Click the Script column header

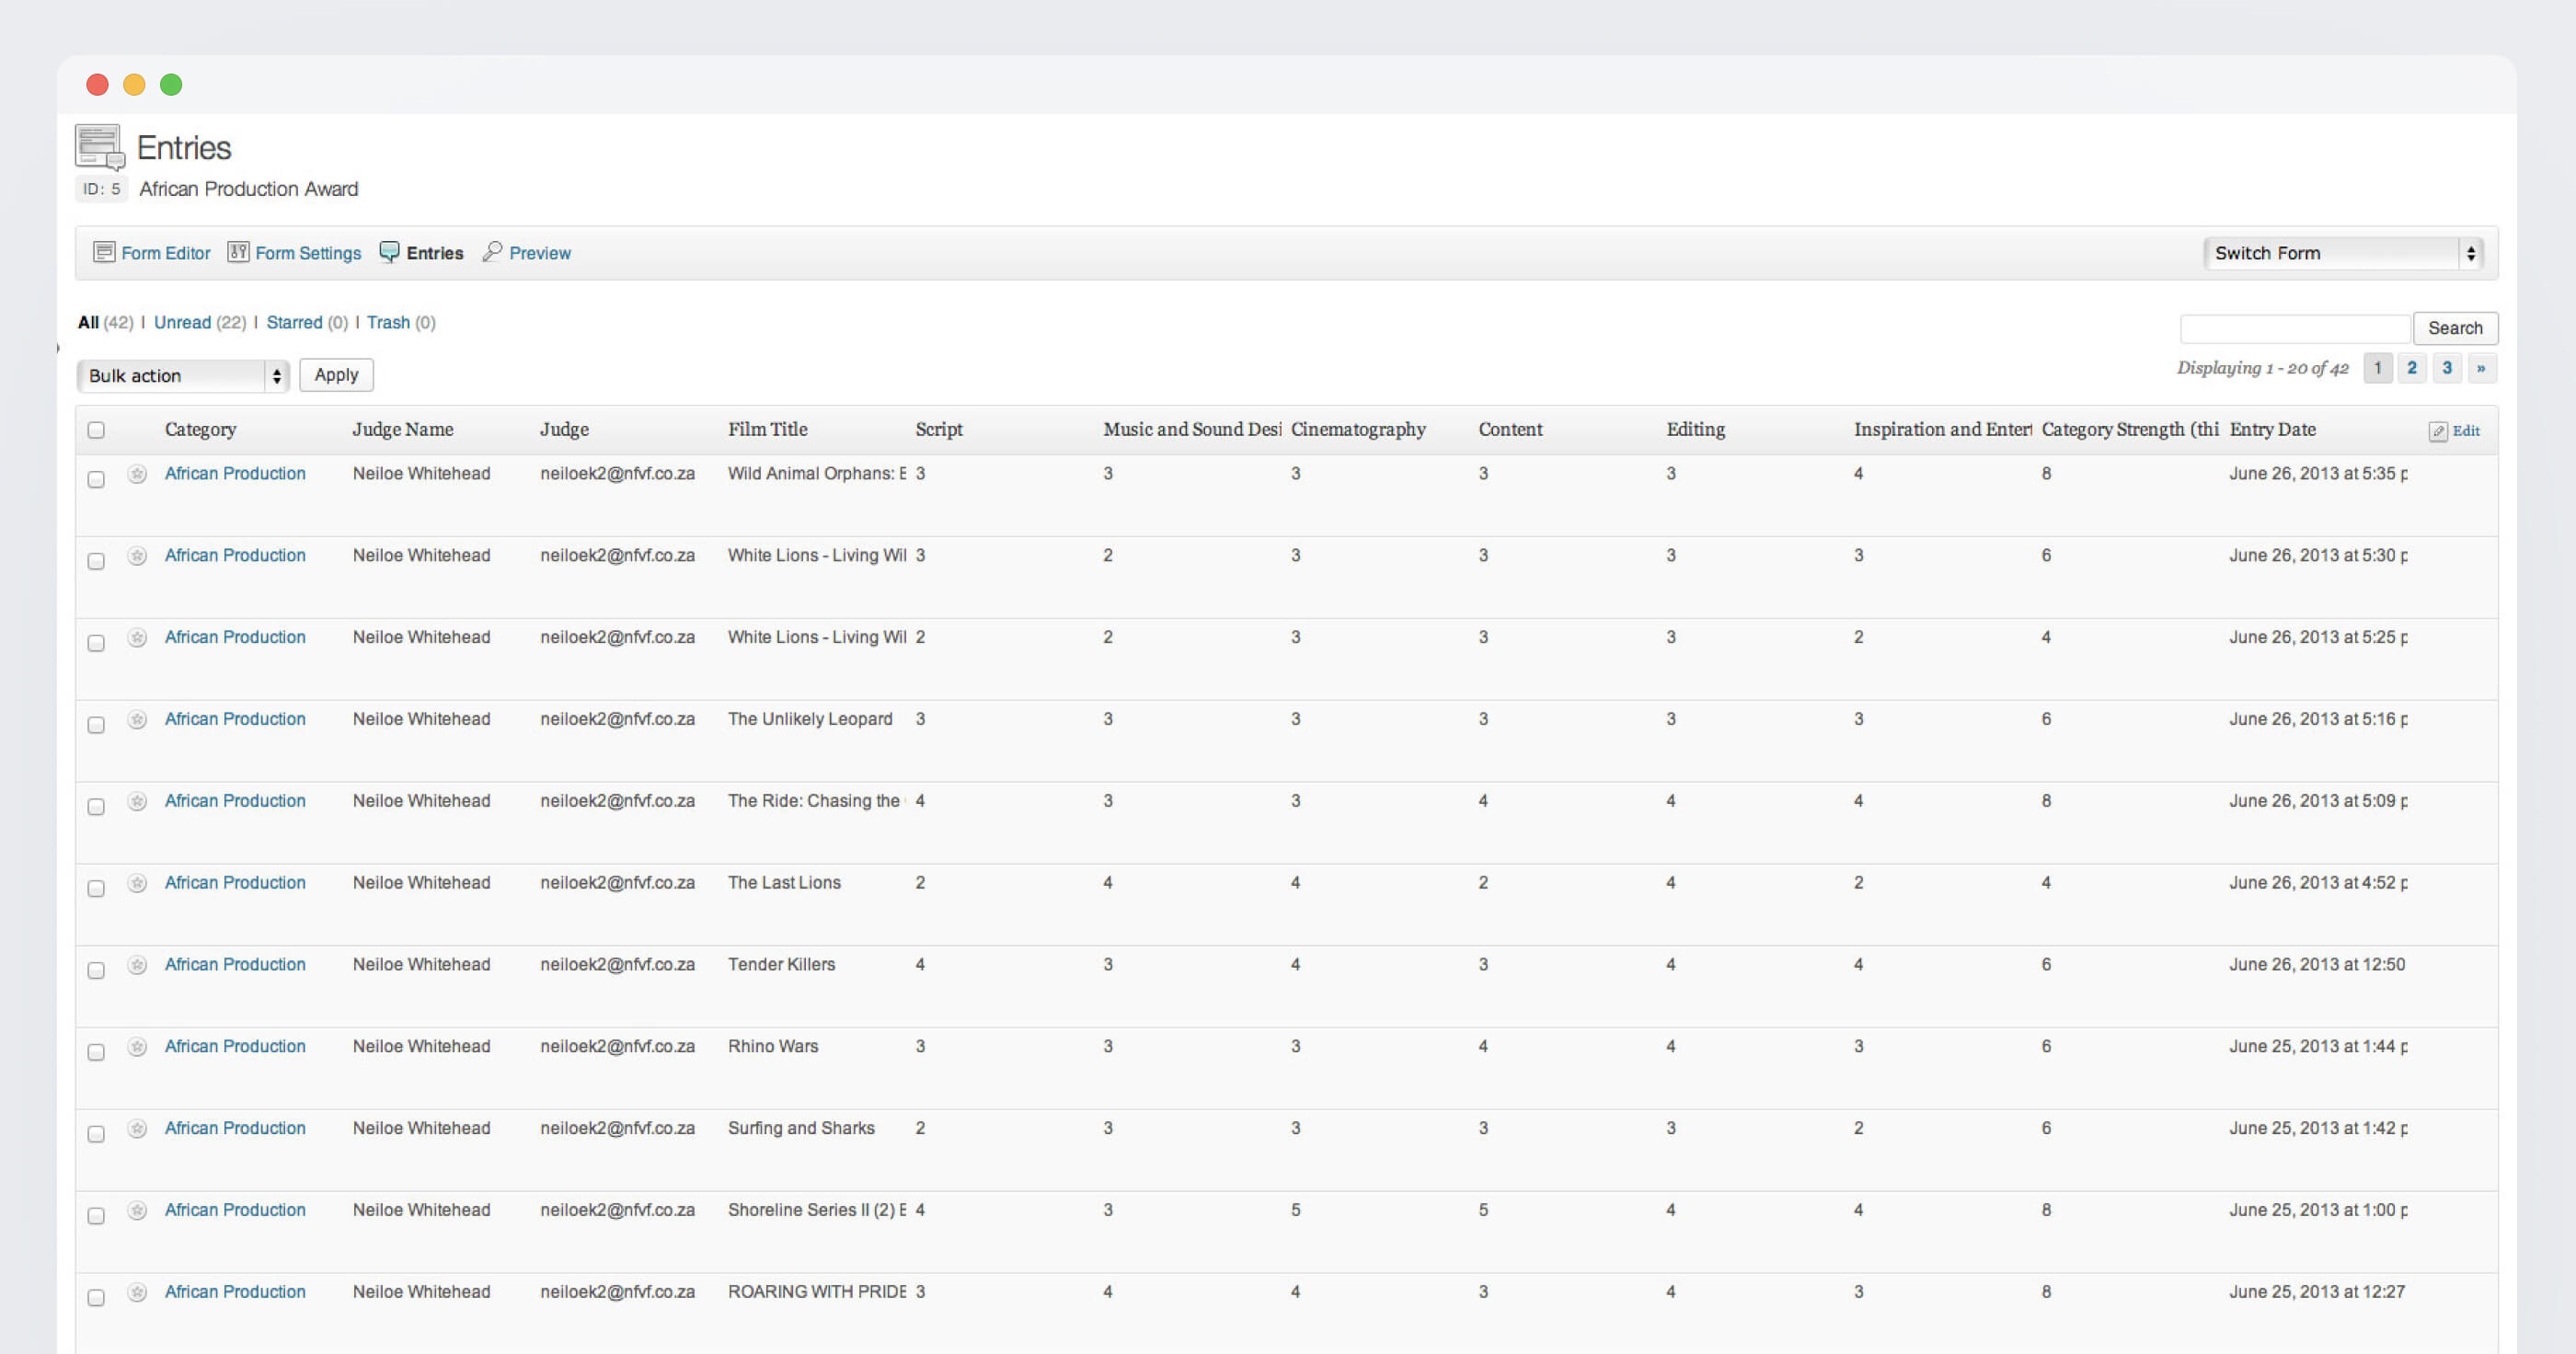point(939,430)
